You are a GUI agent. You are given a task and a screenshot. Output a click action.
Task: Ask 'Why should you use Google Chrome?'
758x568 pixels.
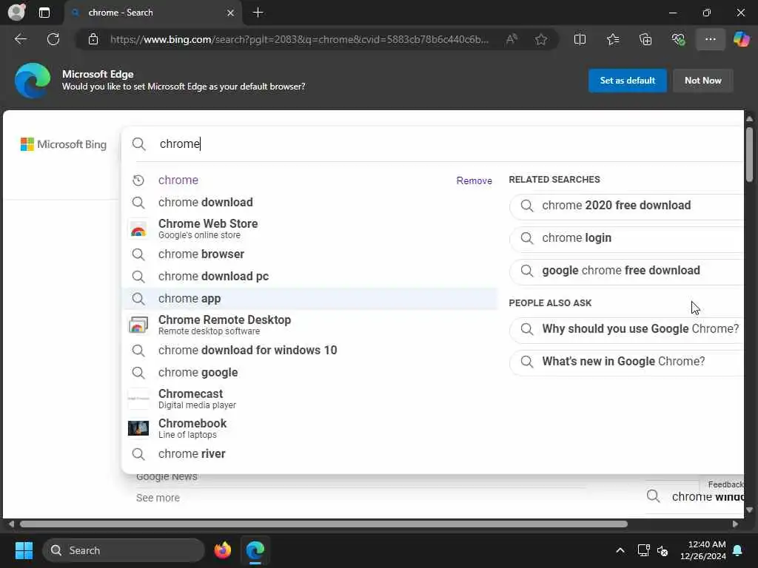pos(626,329)
